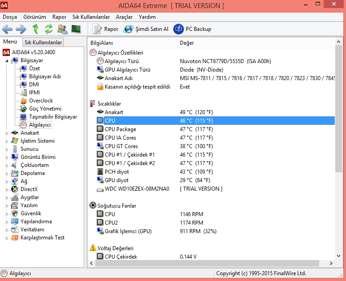
Task: Click the PCH diyot chip icon
Action: click(100, 172)
